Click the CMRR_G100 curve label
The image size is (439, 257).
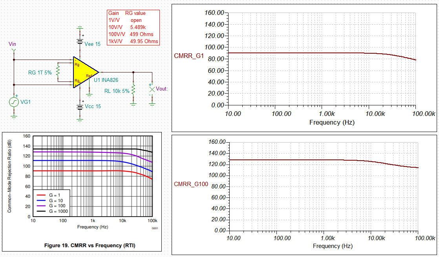coord(191,184)
